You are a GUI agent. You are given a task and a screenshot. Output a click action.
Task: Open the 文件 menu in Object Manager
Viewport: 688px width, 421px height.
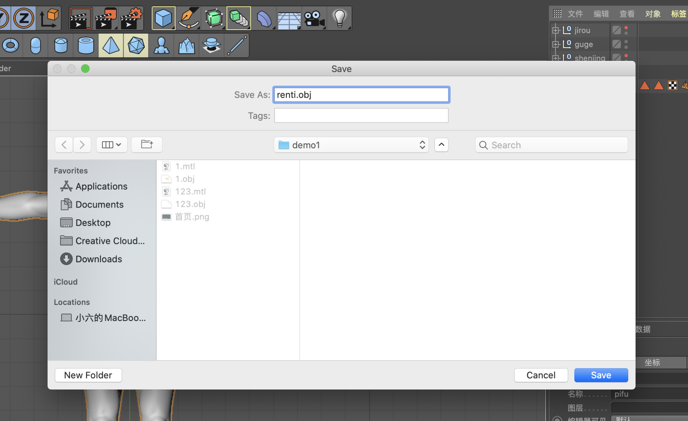coord(575,14)
